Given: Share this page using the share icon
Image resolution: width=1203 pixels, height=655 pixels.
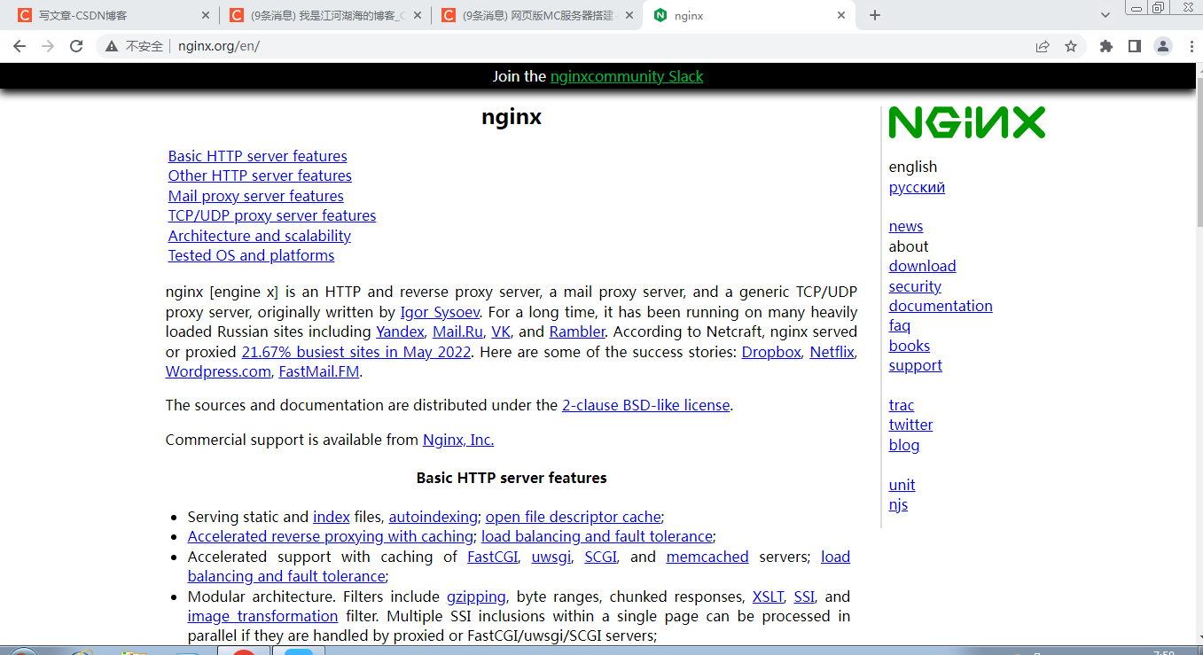Looking at the screenshot, I should click(x=1043, y=46).
